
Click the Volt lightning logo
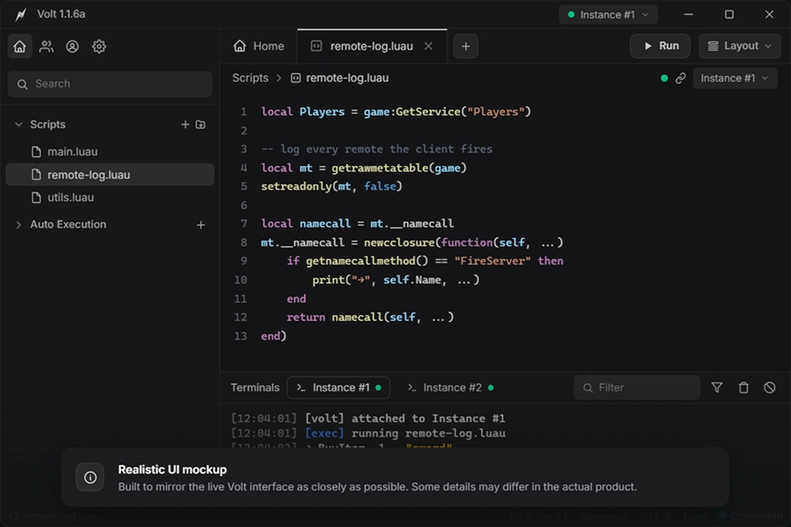(x=20, y=14)
